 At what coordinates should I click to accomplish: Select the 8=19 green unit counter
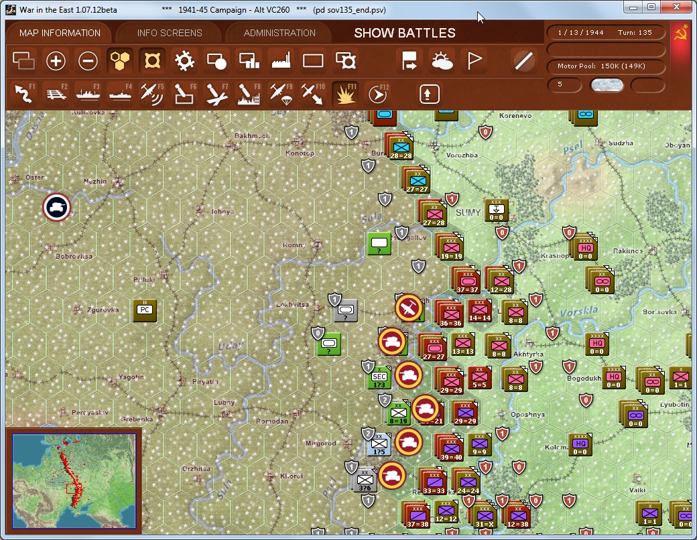[398, 413]
